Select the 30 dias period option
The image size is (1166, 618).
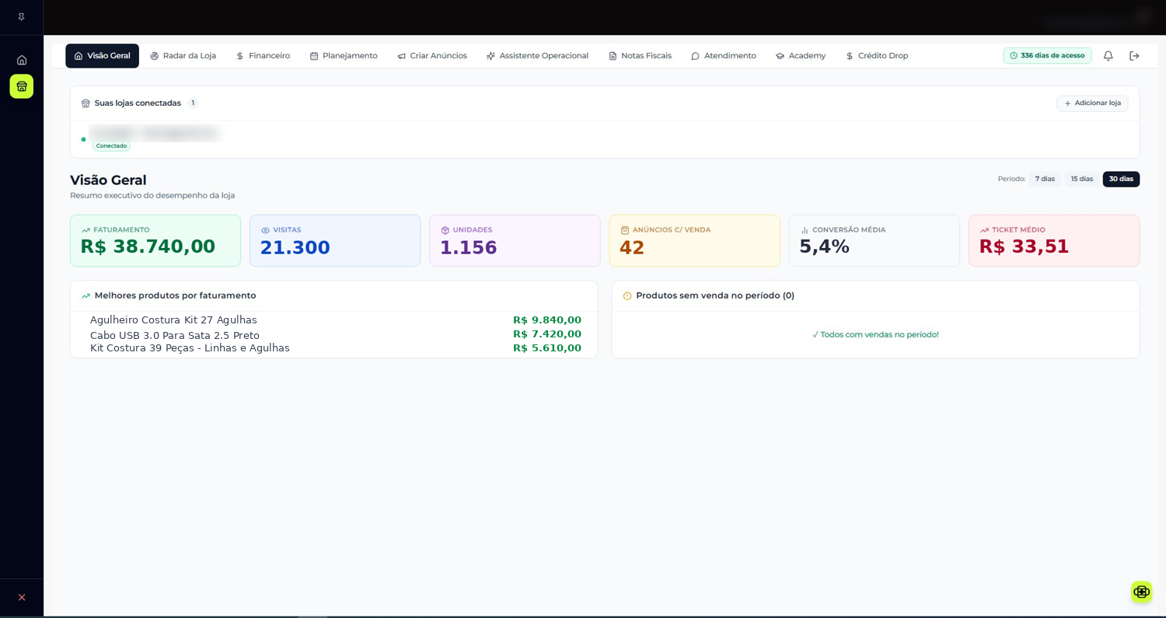(1121, 179)
